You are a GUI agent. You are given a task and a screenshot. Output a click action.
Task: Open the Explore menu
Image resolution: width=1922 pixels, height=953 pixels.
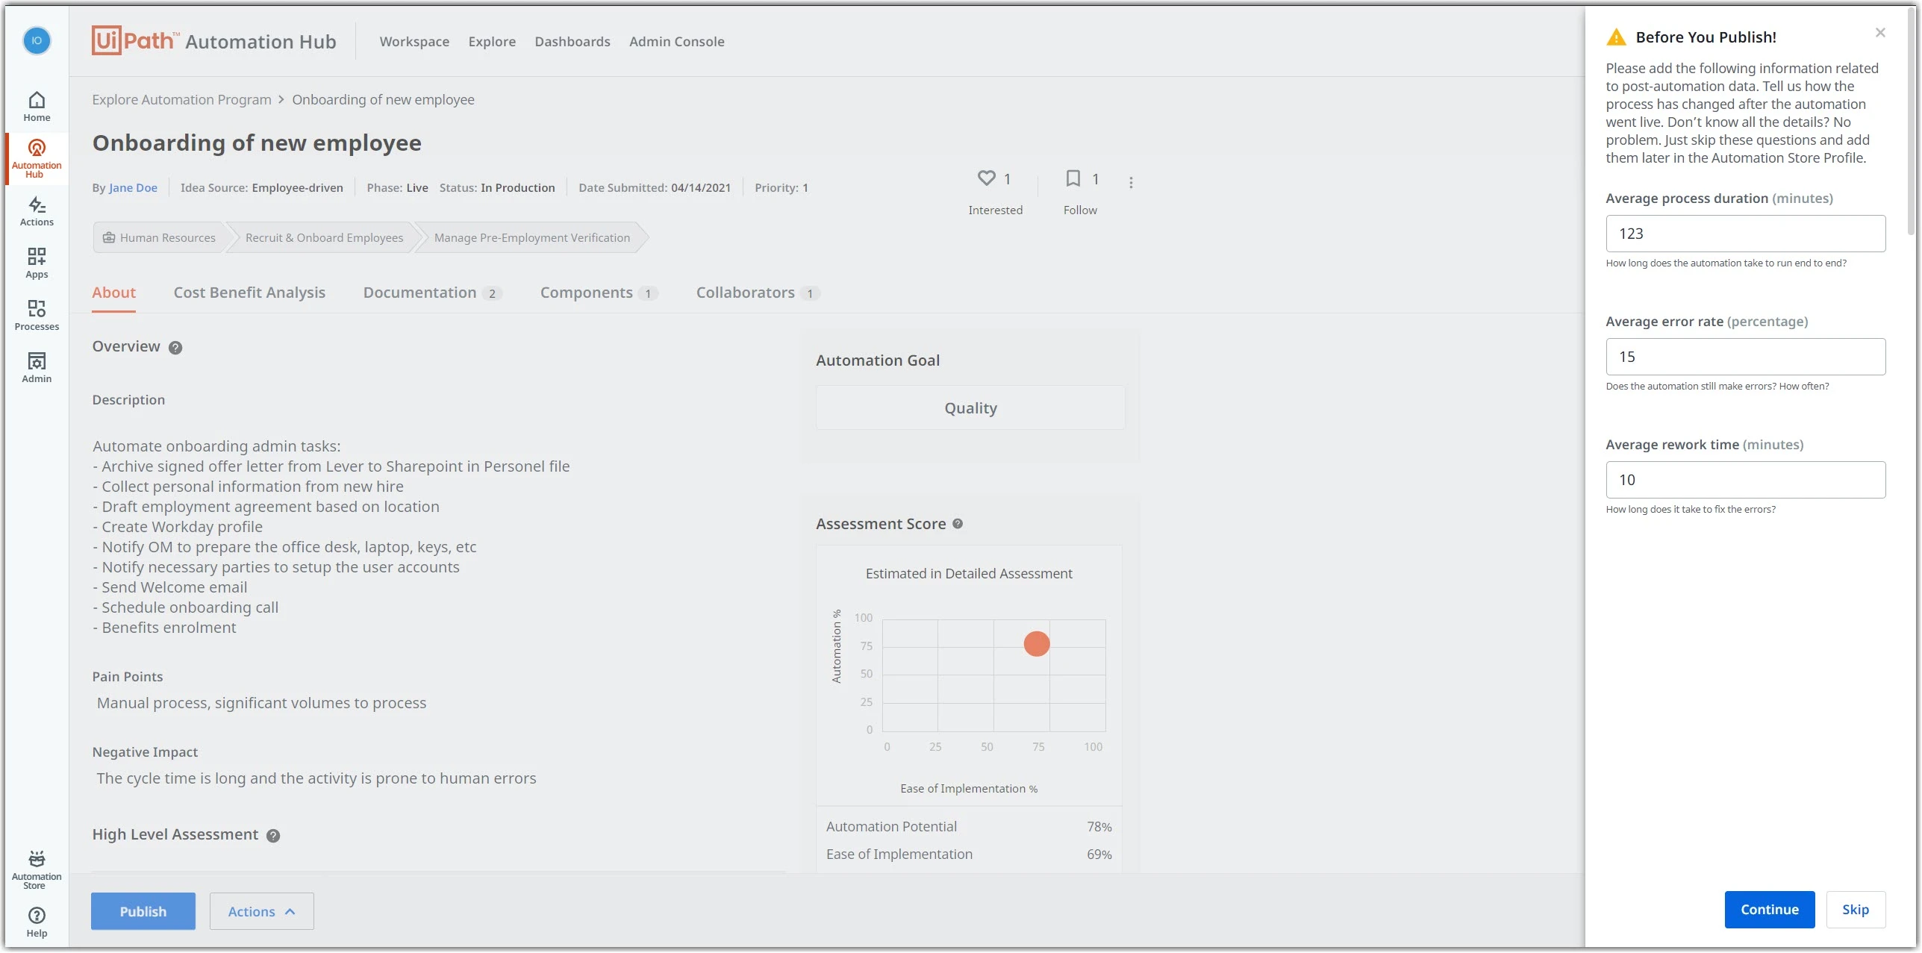(x=492, y=42)
